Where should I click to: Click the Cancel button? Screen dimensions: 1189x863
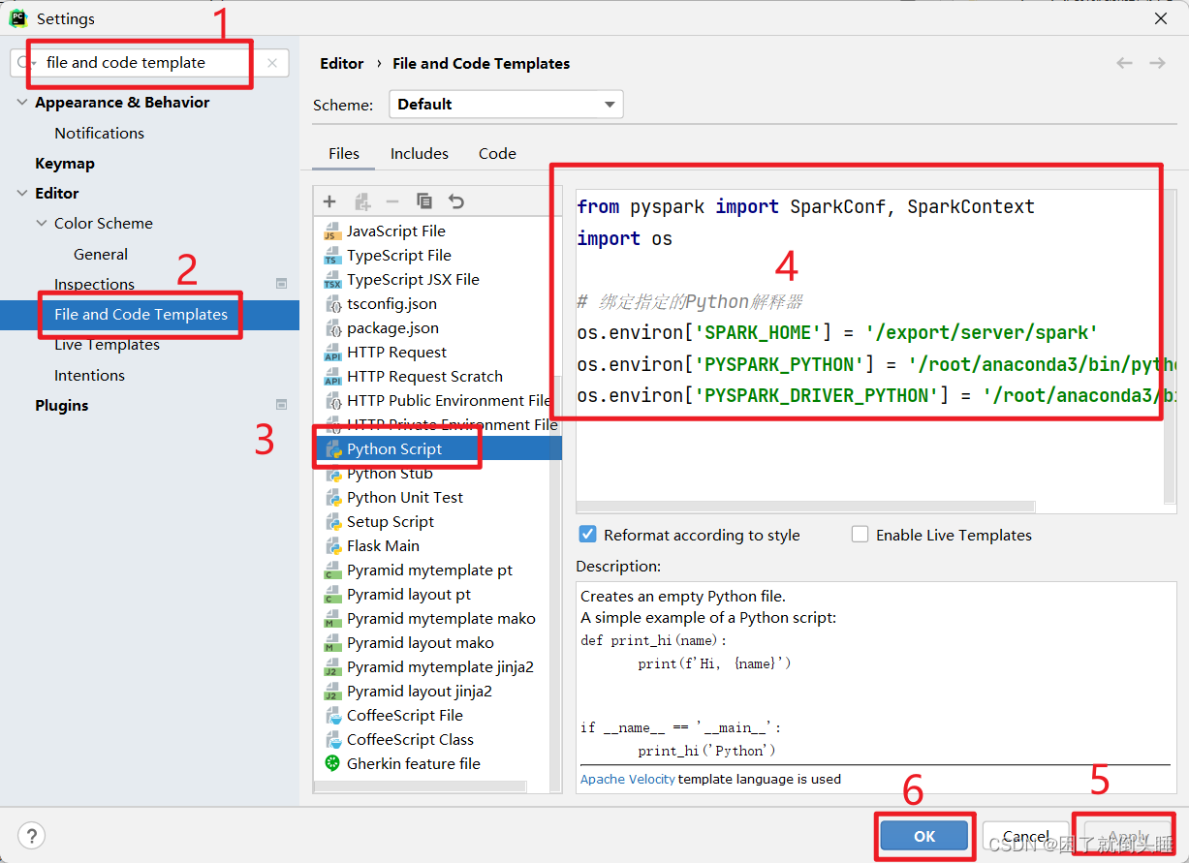pyautogui.click(x=1026, y=836)
